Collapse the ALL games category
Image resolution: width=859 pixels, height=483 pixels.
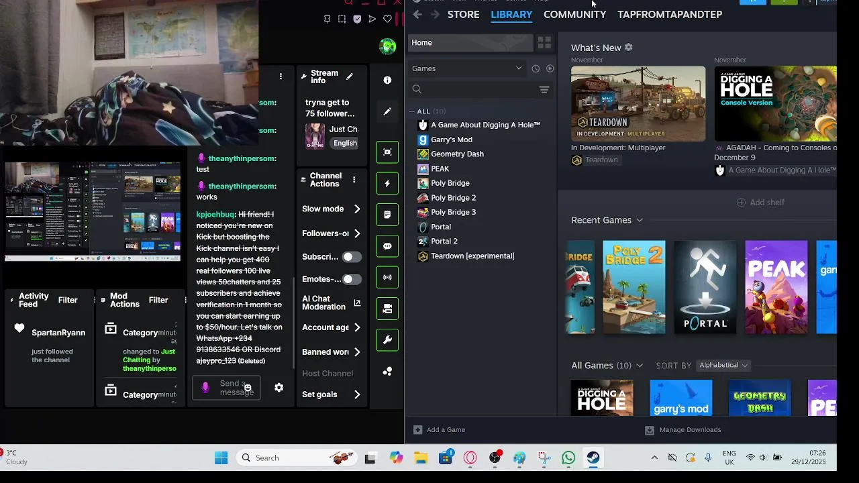coord(412,111)
